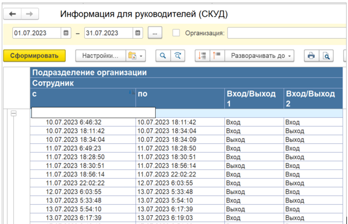Click the start date field 01.07.2023
Screen dimensions: 348x224
point(36,33)
